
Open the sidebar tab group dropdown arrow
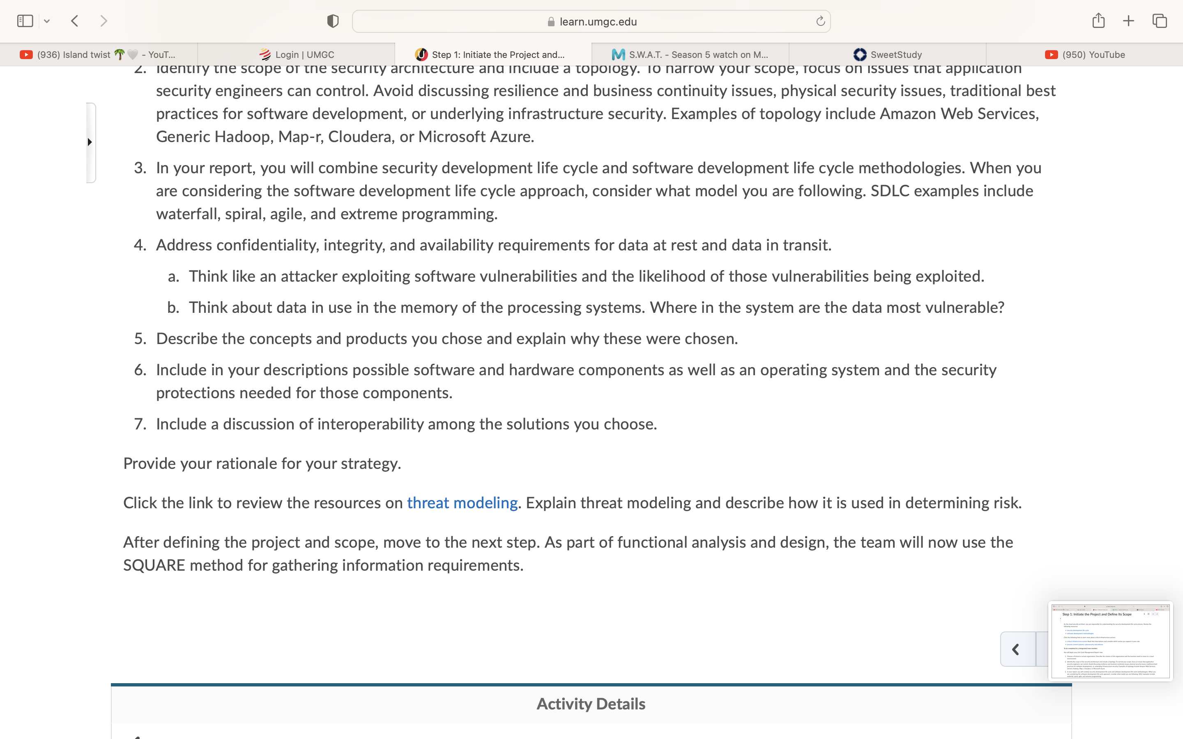[x=47, y=21]
